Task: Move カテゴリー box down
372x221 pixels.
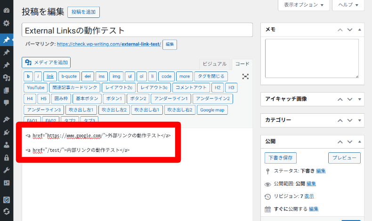Action: pyautogui.click(x=350, y=120)
